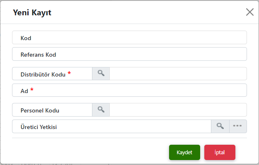The image size is (259, 165).
Task: Open the Üretici Yetkisi magnifier lookup
Action: coord(220,126)
